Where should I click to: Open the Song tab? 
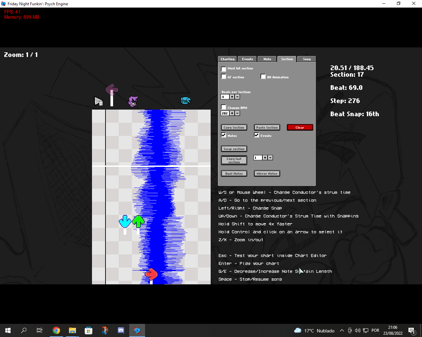coord(306,59)
